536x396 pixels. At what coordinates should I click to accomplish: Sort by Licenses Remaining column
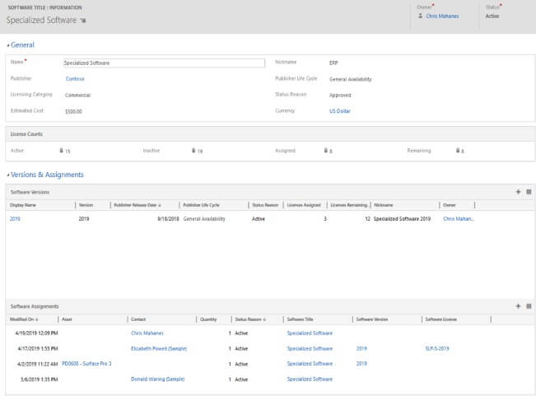pos(348,205)
